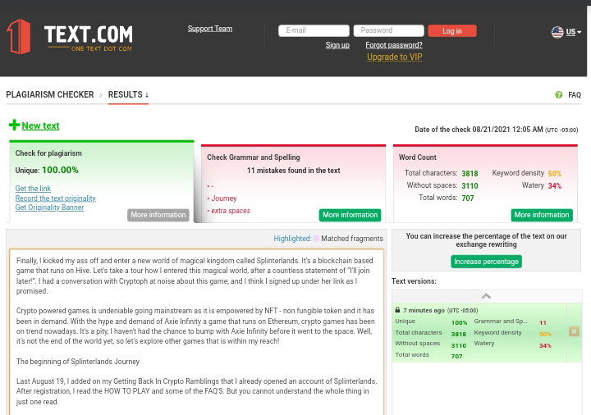Click the Keyword density 50% value
This screenshot has width=591, height=415.
pyautogui.click(x=555, y=173)
